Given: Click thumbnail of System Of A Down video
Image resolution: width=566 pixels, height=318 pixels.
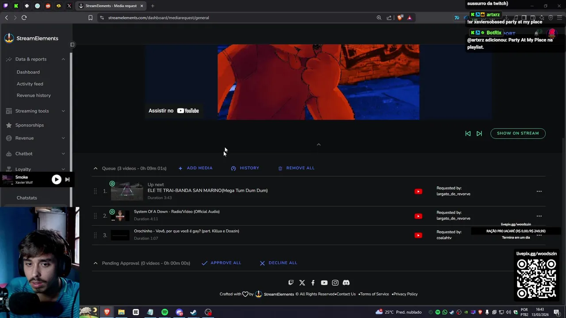Looking at the screenshot, I should [x=120, y=216].
